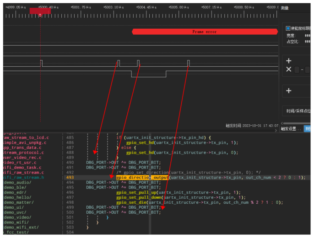Image resolution: width=314 pixels, height=238 pixels.
Task: Click the X delete icon in measurement panel
Action: point(288,69)
